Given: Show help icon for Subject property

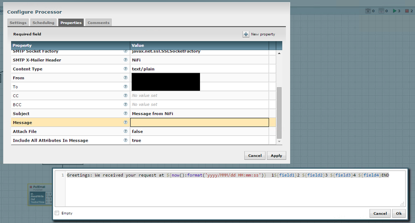Looking at the screenshot, I should pyautogui.click(x=126, y=113).
